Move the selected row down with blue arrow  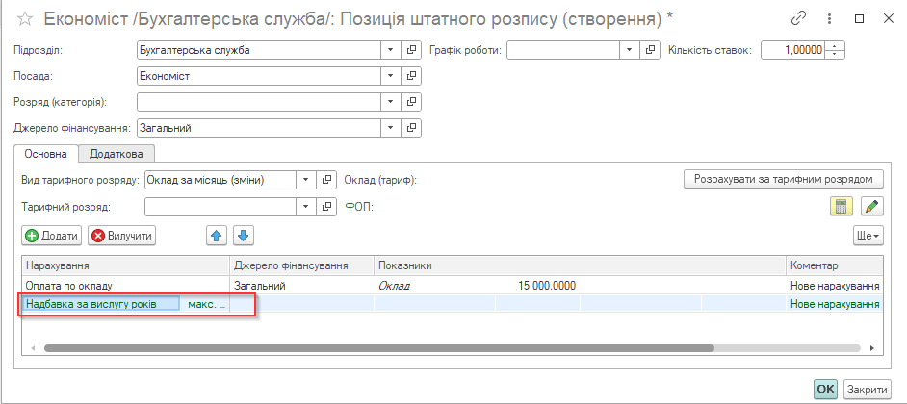243,236
